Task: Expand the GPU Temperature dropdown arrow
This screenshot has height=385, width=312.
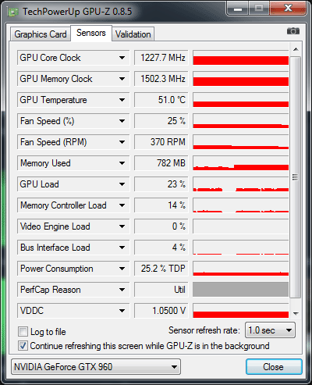Action: (122, 100)
